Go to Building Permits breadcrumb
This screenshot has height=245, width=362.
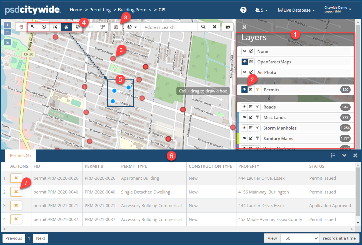click(134, 10)
